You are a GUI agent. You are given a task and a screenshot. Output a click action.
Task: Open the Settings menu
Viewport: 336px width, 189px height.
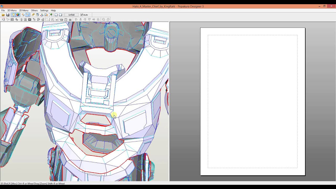point(44,10)
